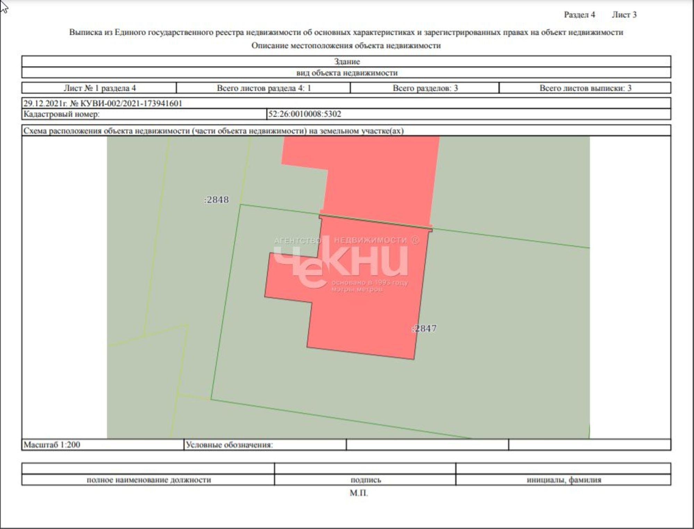Viewport: 694px width, 529px height.
Task: Select the 'Здание' cell
Action: [346, 61]
